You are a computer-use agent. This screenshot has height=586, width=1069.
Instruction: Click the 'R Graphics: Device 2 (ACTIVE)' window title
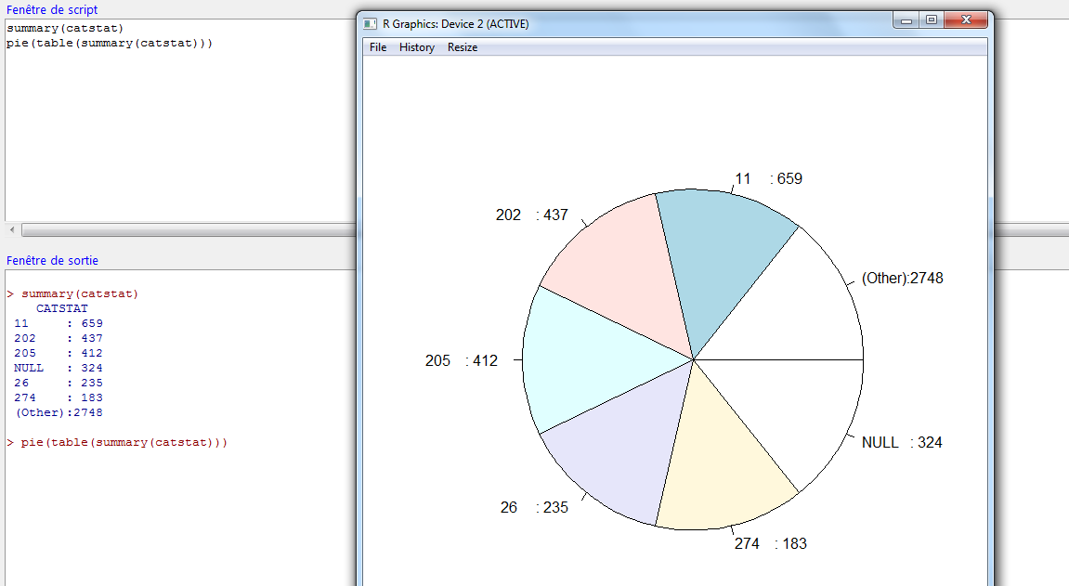(455, 24)
